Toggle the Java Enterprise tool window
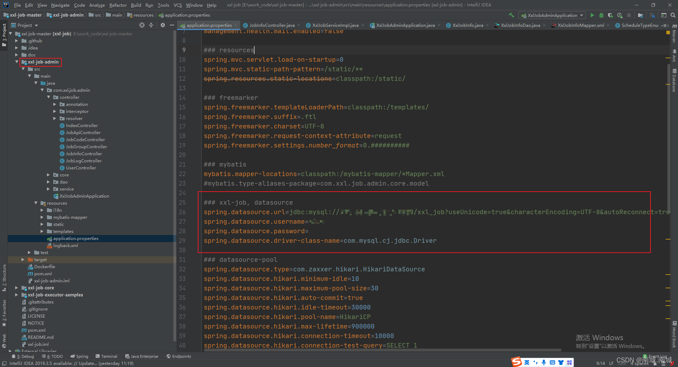 142,356
